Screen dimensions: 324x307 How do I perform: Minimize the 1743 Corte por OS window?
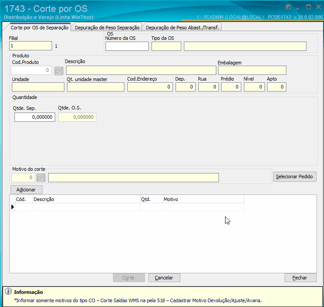point(298,8)
